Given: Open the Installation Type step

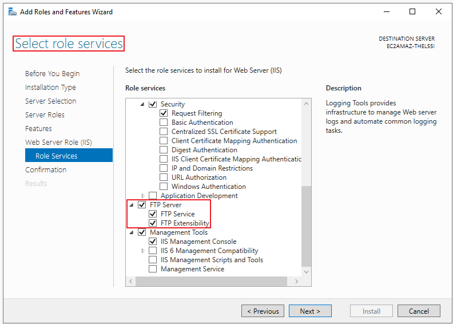Looking at the screenshot, I should pos(50,87).
